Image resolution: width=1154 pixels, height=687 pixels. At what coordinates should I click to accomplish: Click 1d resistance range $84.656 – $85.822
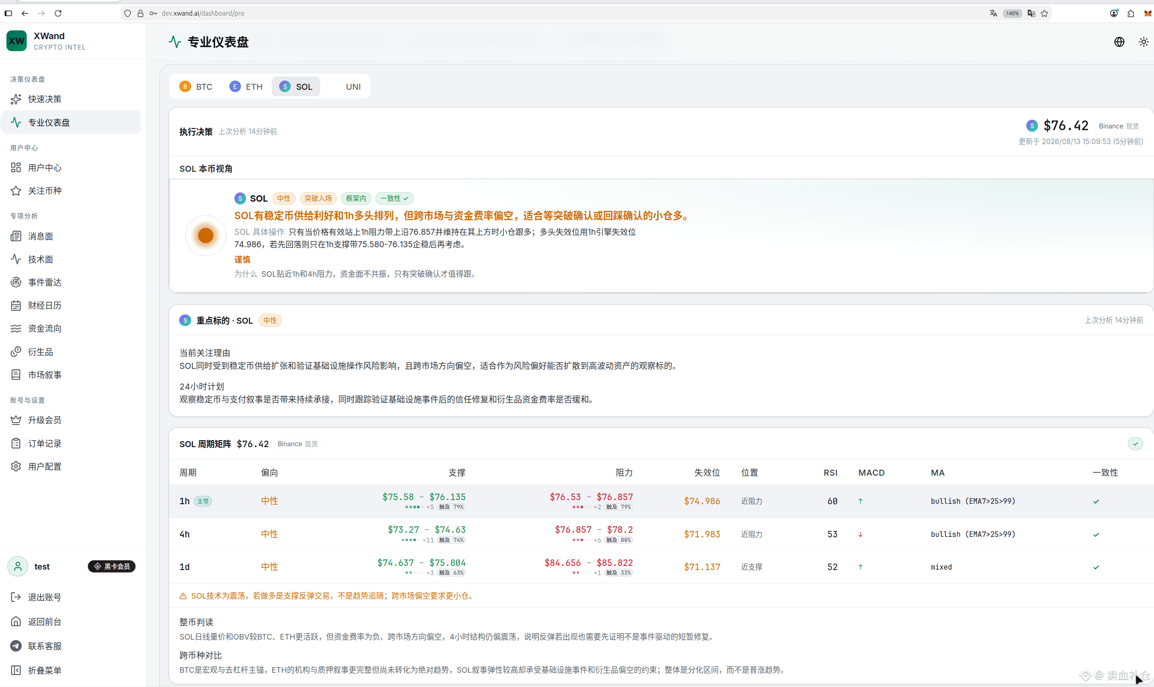[x=589, y=563]
